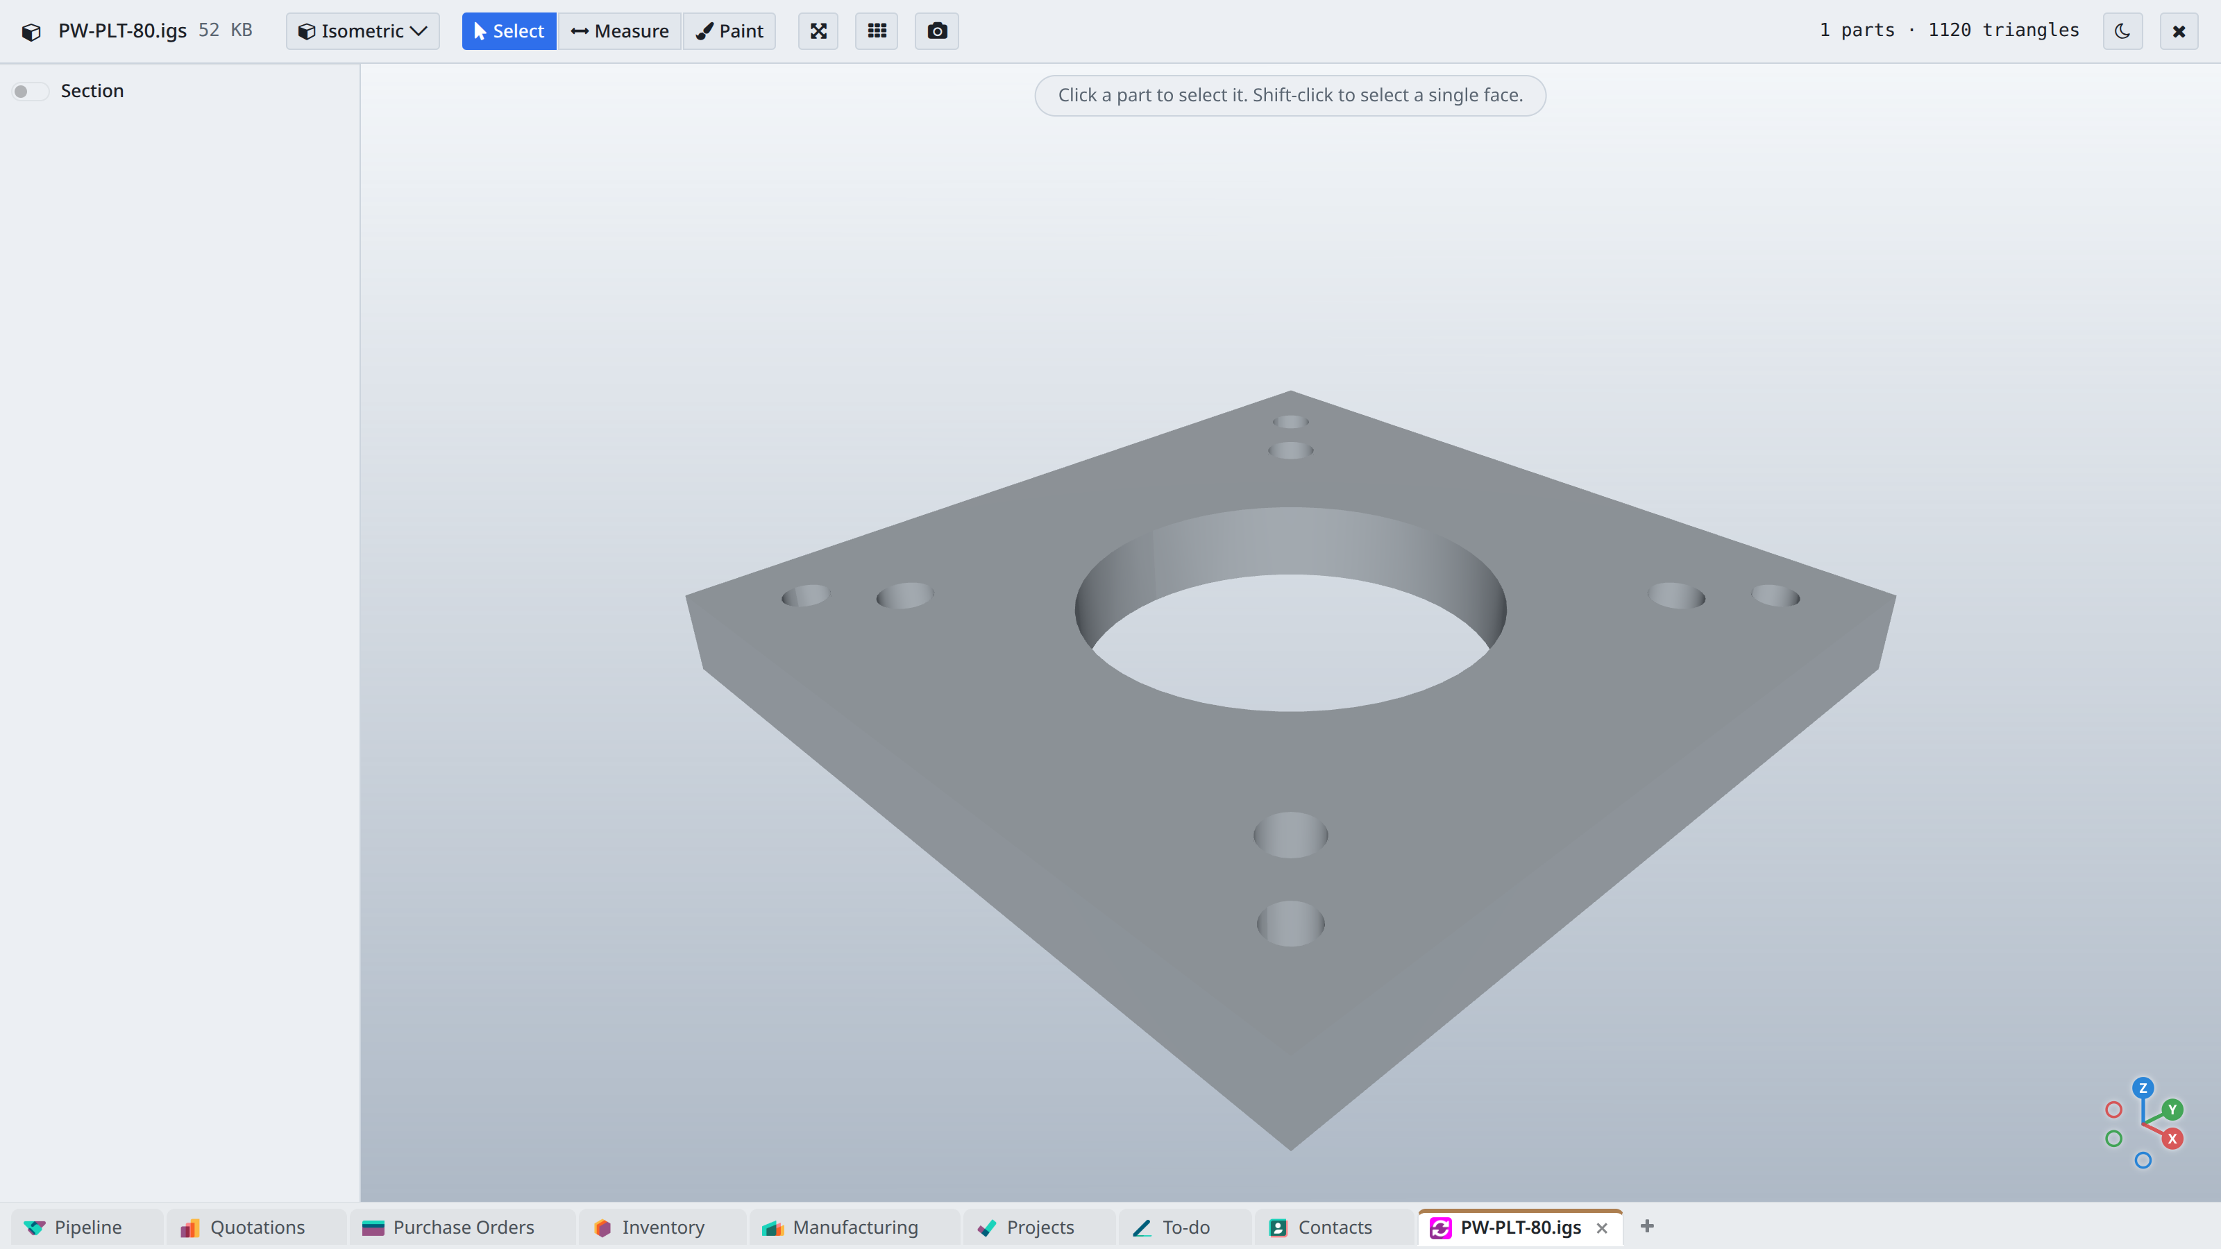Image resolution: width=2221 pixels, height=1249 pixels.
Task: Switch to the To-do tab
Action: pos(1185,1227)
